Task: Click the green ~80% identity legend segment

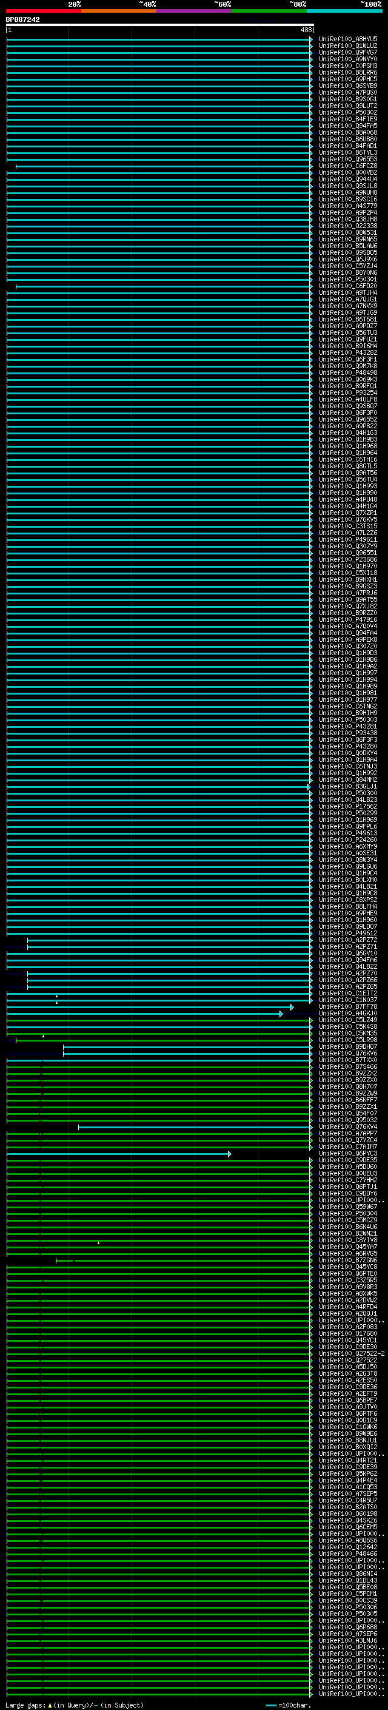Action: pyautogui.click(x=269, y=11)
